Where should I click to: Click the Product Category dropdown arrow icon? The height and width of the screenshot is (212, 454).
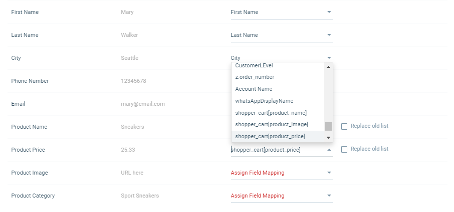point(329,196)
